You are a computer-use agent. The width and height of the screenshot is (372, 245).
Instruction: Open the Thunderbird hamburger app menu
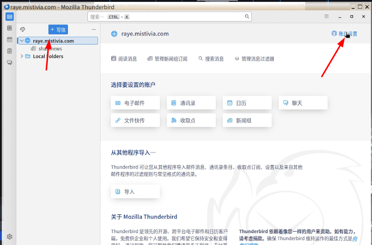(x=326, y=16)
